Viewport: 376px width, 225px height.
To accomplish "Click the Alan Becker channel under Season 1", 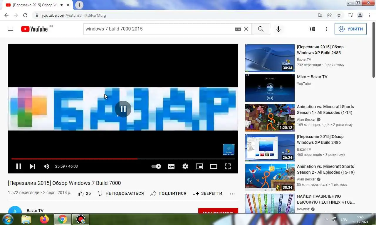I will click(306, 120).
